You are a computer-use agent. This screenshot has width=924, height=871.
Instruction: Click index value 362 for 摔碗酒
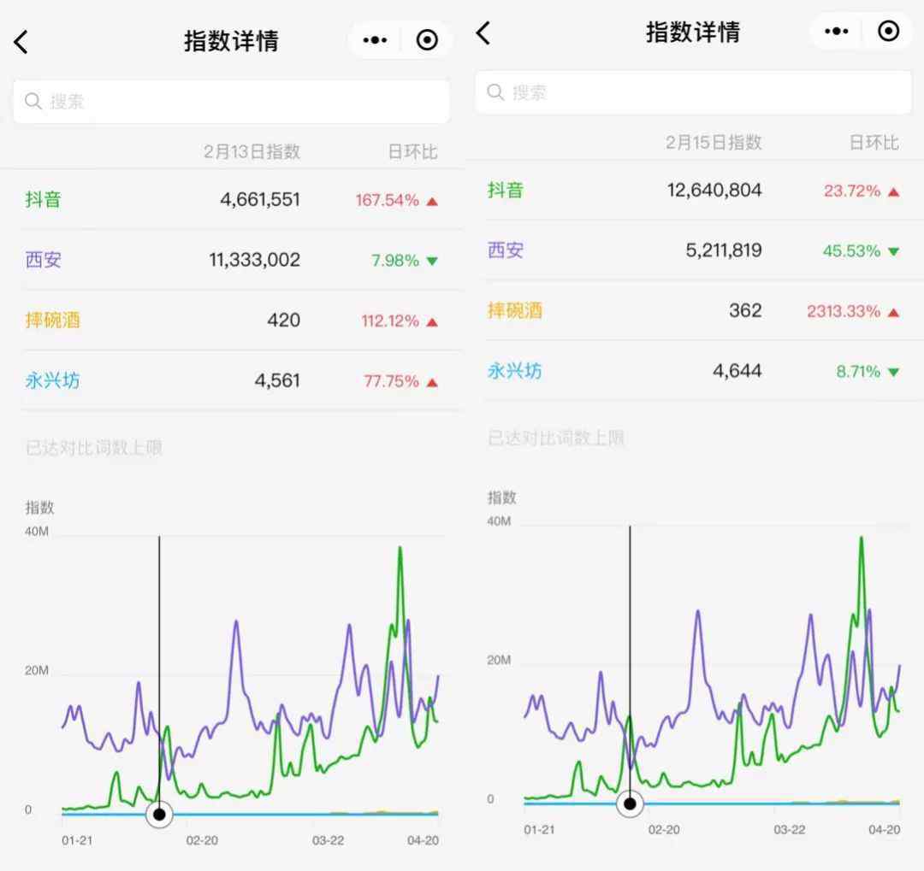[745, 310]
